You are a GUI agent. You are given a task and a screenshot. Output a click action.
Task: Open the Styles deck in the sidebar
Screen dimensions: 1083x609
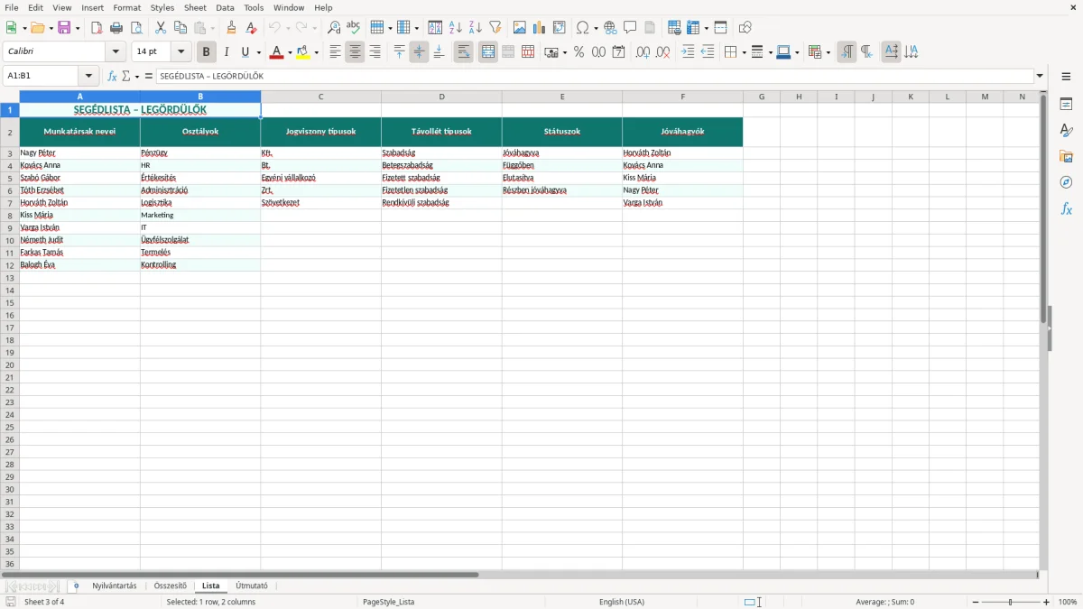coord(1067,131)
